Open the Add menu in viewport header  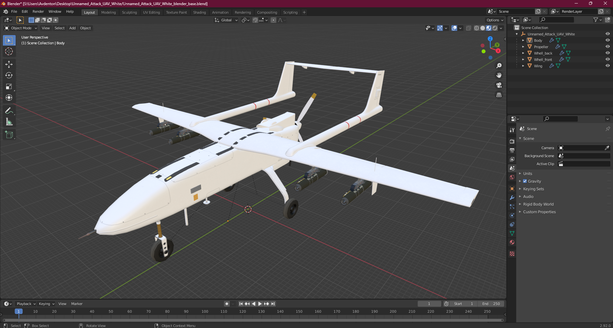(73, 28)
